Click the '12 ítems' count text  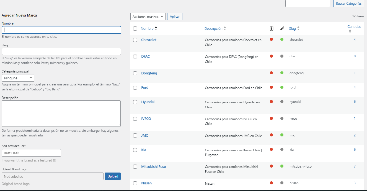tap(358, 16)
